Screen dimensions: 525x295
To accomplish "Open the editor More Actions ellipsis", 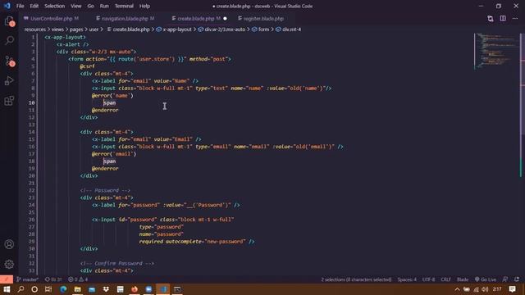I will tap(515, 19).
